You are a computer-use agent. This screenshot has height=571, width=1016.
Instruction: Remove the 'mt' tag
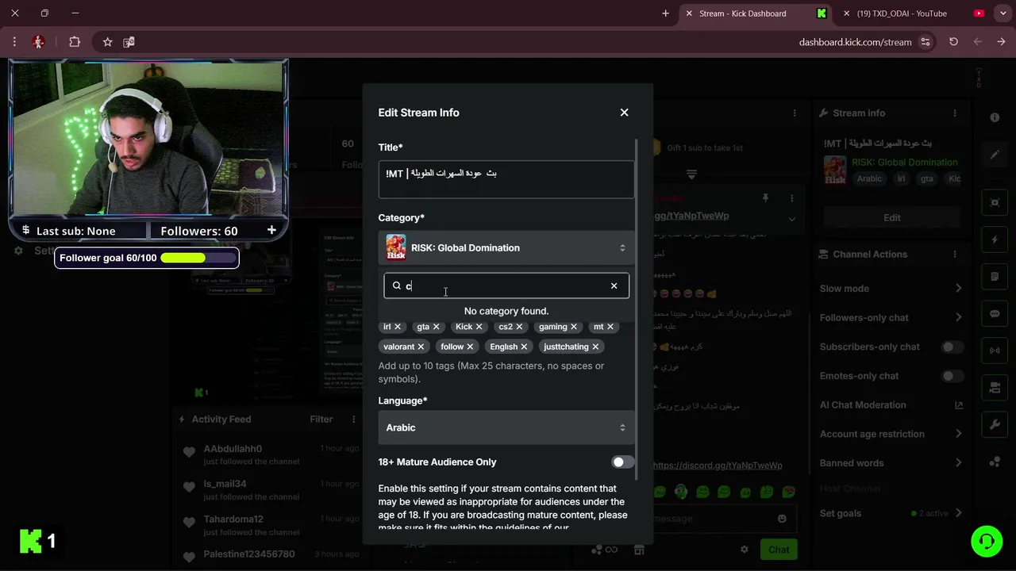[610, 327]
